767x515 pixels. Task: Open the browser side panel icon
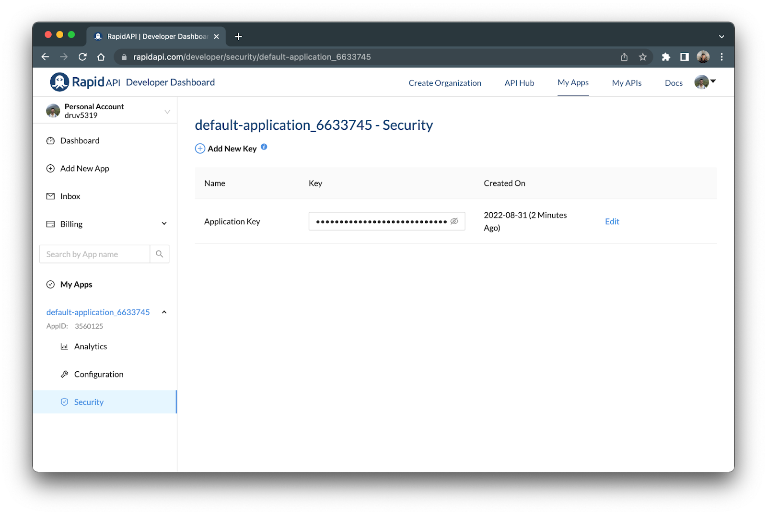(685, 57)
